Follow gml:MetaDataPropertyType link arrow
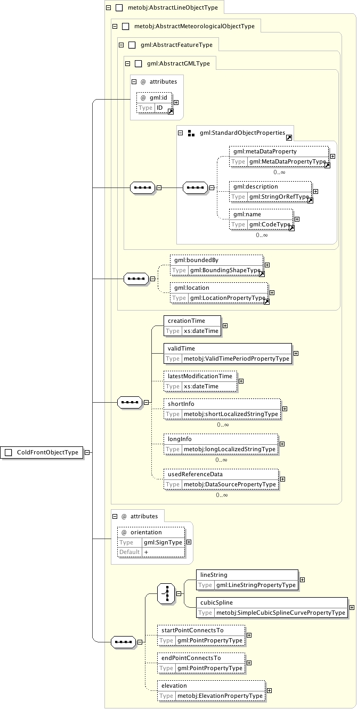 [327, 165]
